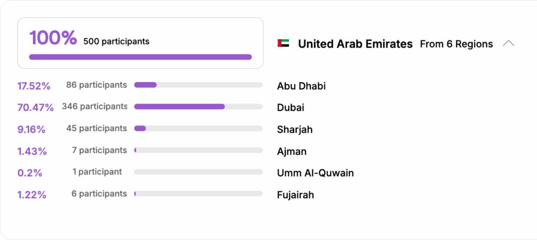This screenshot has width=537, height=240.
Task: Click the Dubai progress bar
Action: (x=198, y=107)
